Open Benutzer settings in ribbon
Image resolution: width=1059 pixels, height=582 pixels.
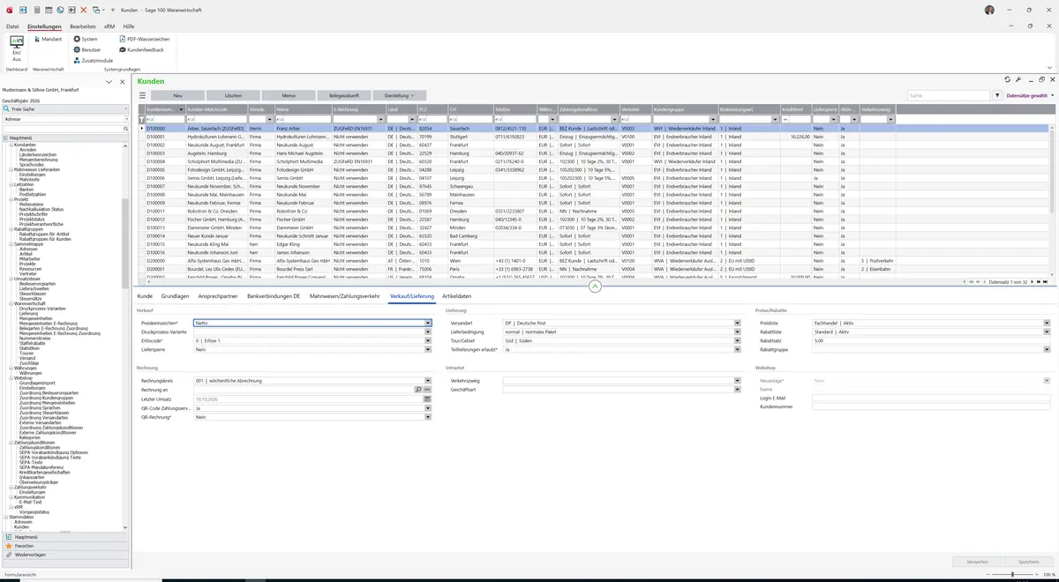tap(86, 50)
